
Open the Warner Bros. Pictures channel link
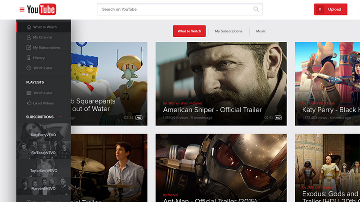tap(182, 103)
